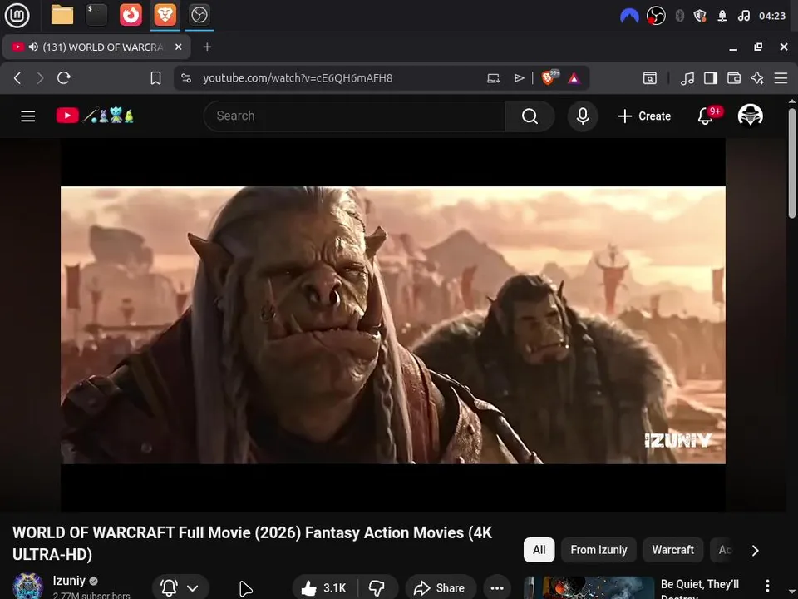Open the Terminal launcher in the panel
This screenshot has height=599, width=798.
pyautogui.click(x=96, y=15)
